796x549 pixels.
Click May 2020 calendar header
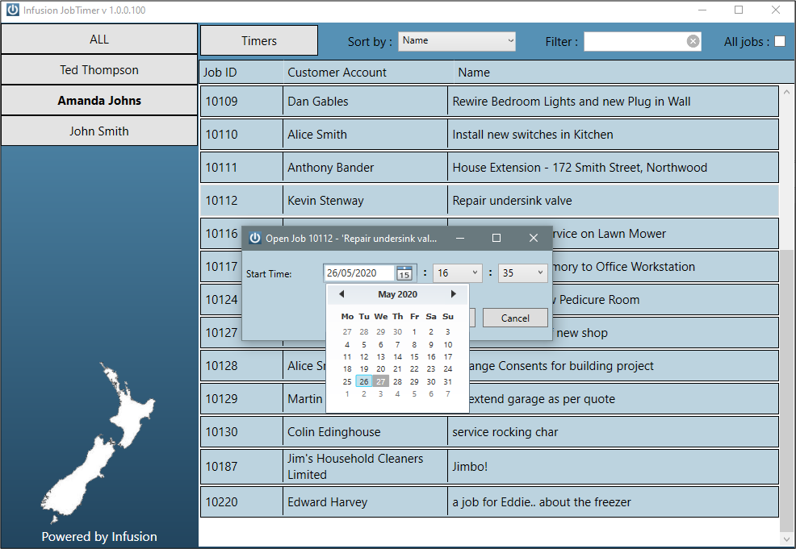pos(397,294)
